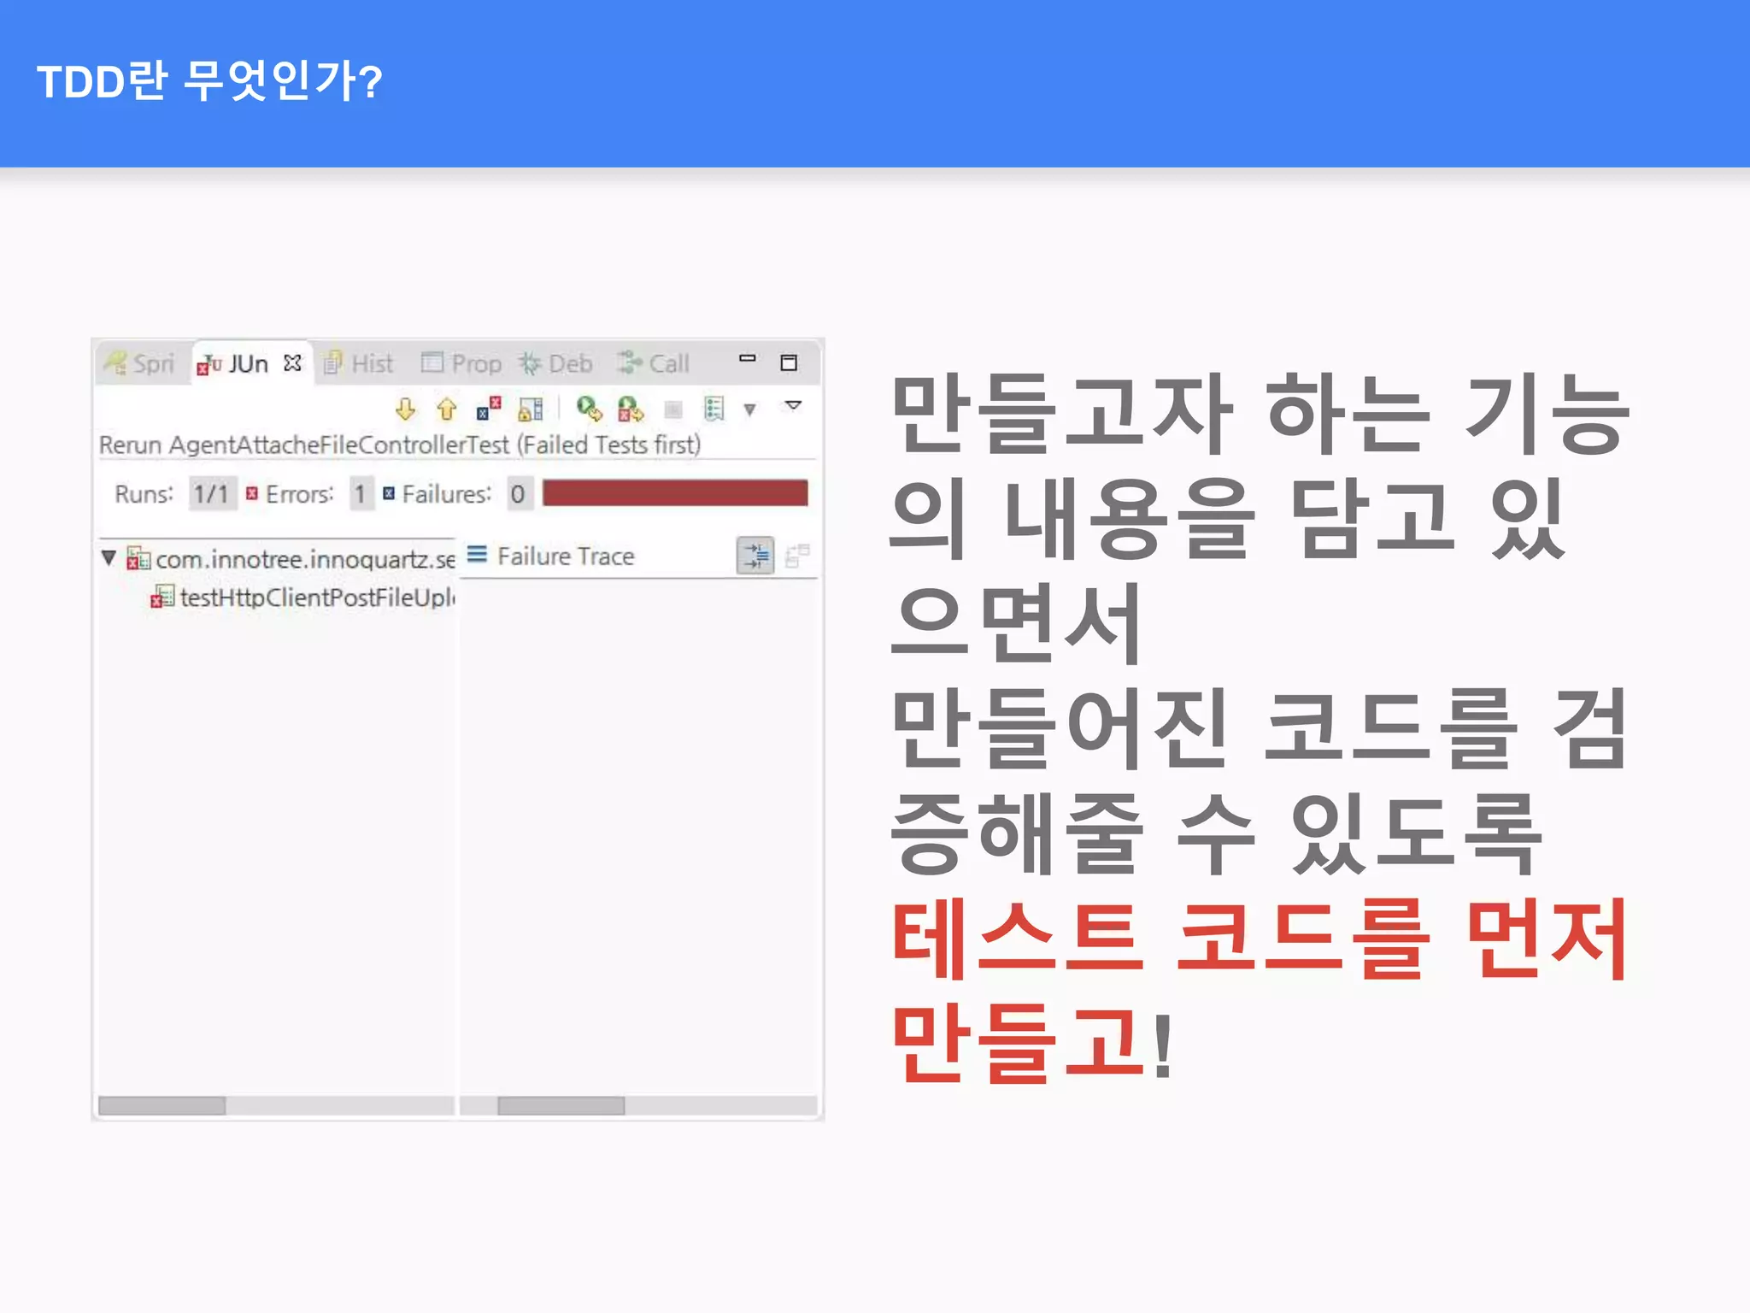
Task: Open the JUnit view menu triangle
Action: [x=793, y=405]
